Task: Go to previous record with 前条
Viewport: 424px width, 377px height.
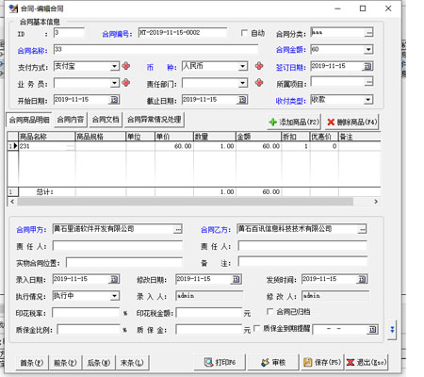Action: (65, 363)
